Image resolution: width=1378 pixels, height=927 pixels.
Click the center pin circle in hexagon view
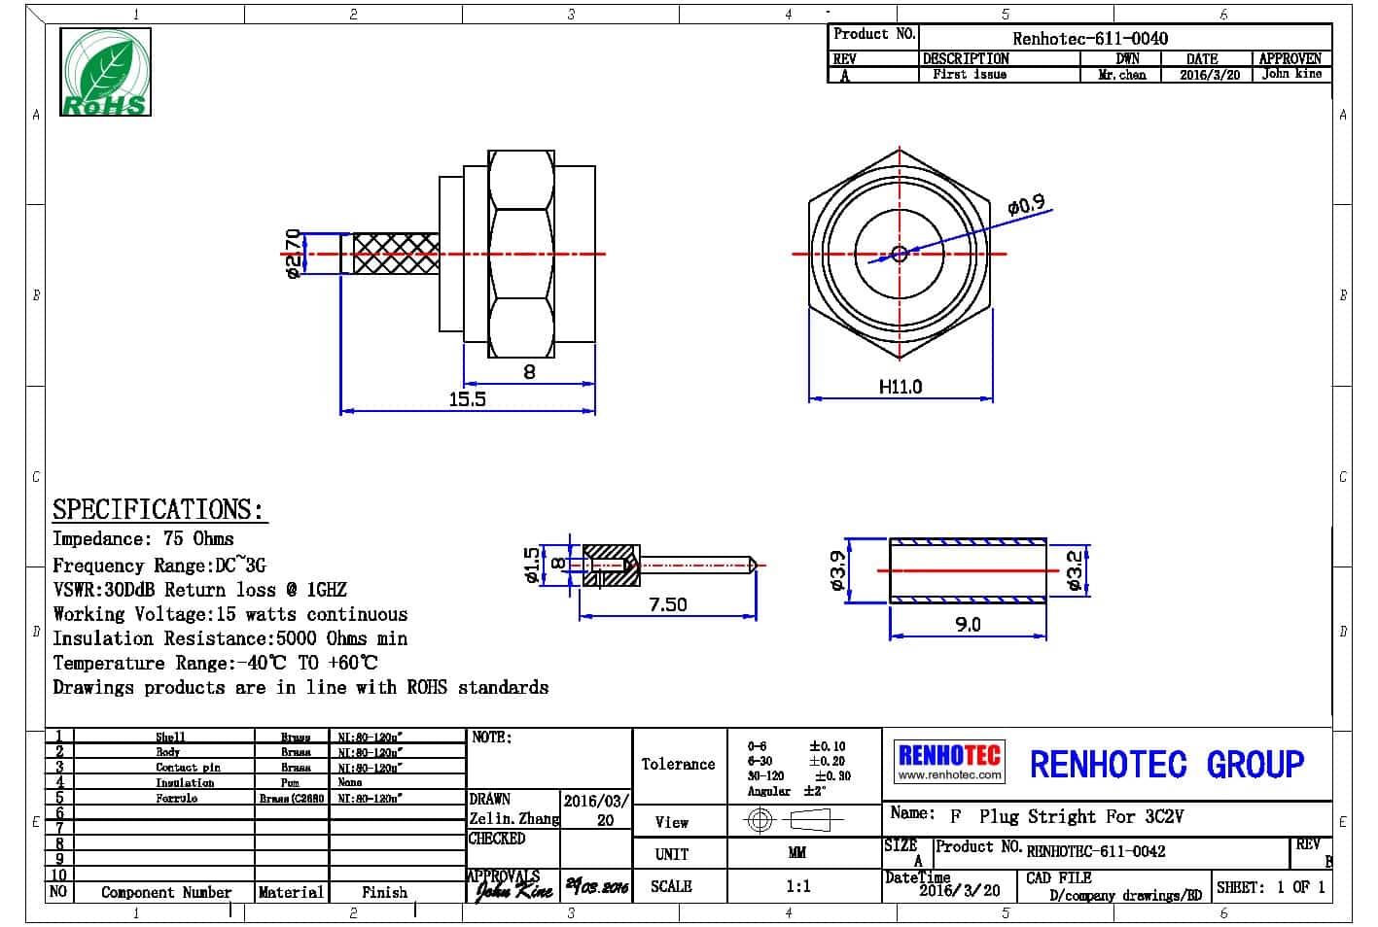900,255
